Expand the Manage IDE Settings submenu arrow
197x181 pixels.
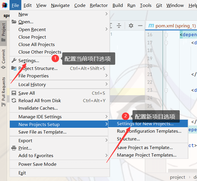coord(107,117)
